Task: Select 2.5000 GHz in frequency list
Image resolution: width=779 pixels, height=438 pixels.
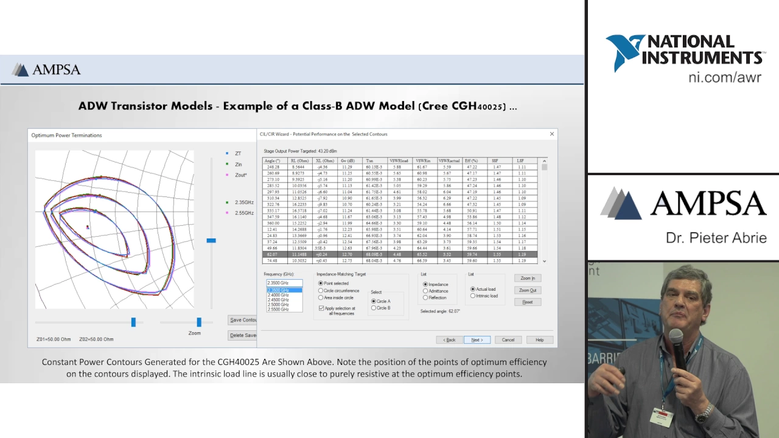Action: 284,305
